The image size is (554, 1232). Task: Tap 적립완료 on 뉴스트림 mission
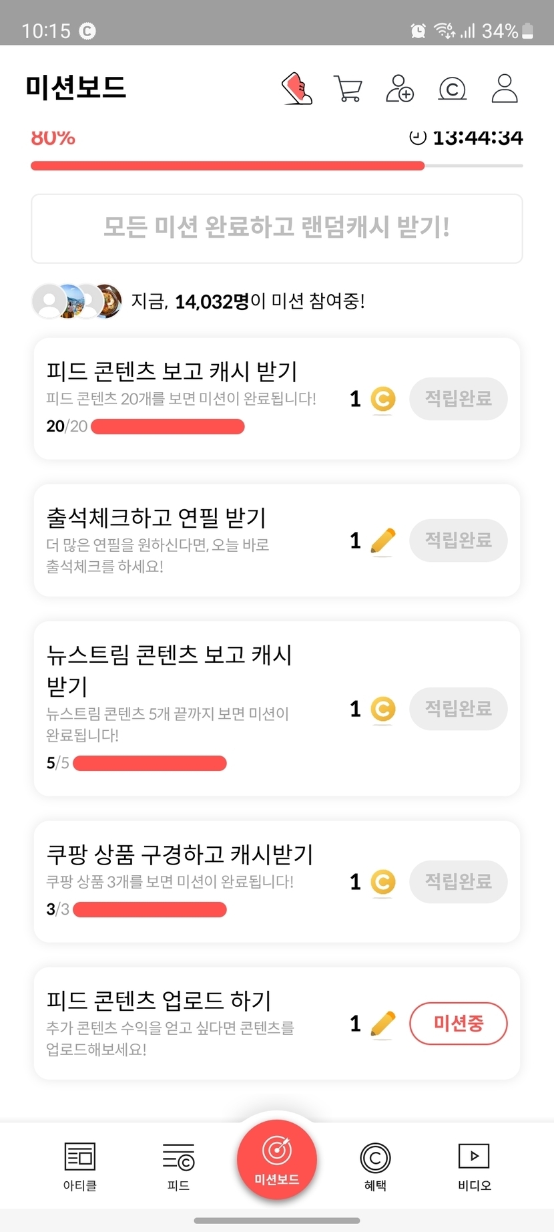[x=459, y=708]
